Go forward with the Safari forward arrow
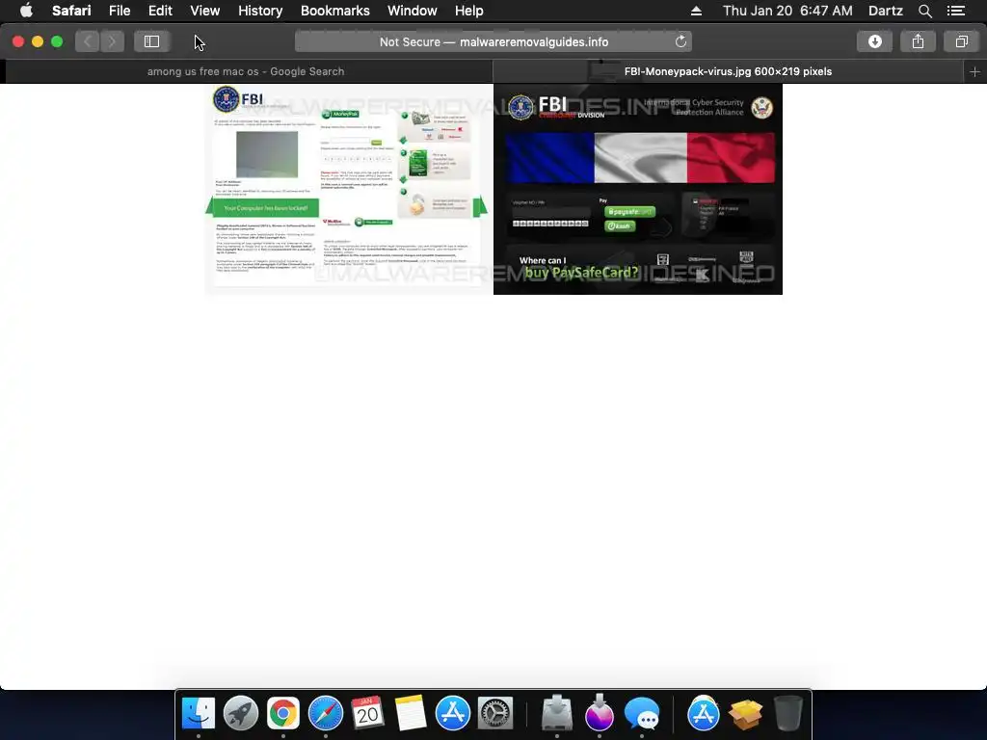The height and width of the screenshot is (740, 987). pyautogui.click(x=112, y=41)
